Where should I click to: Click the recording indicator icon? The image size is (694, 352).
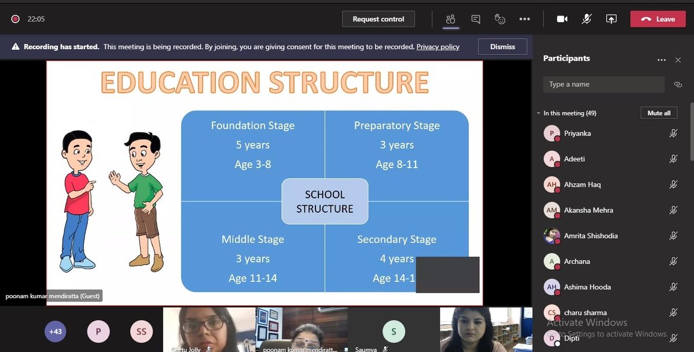pyautogui.click(x=16, y=19)
